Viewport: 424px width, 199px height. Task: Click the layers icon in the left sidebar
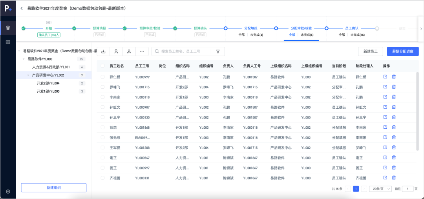[8, 27]
